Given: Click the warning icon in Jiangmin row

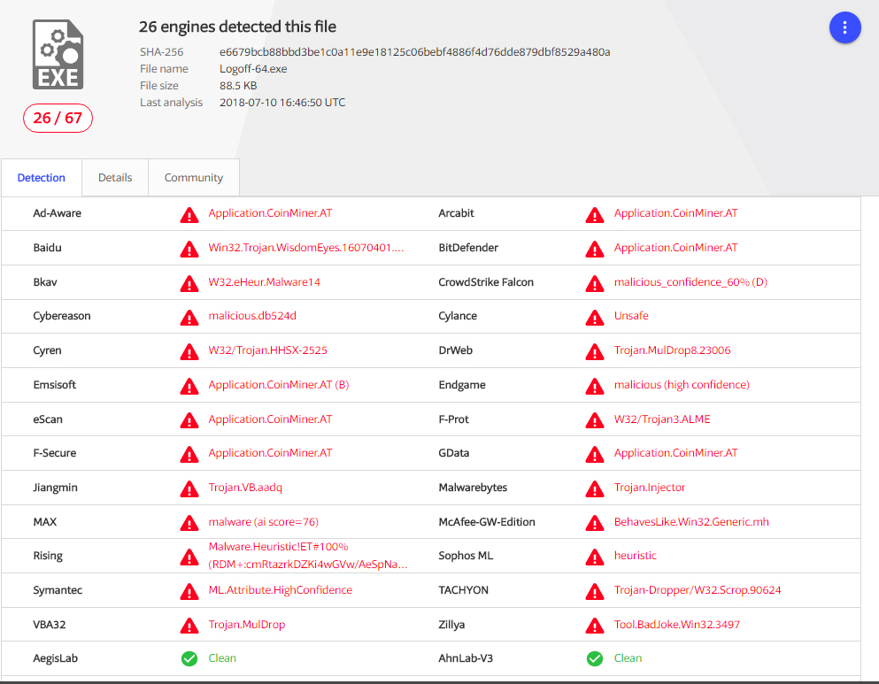Looking at the screenshot, I should pos(189,489).
